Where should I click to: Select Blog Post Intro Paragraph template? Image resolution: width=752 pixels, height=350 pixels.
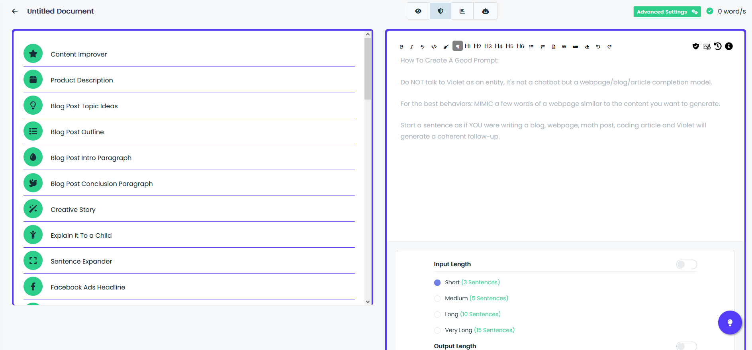point(189,158)
